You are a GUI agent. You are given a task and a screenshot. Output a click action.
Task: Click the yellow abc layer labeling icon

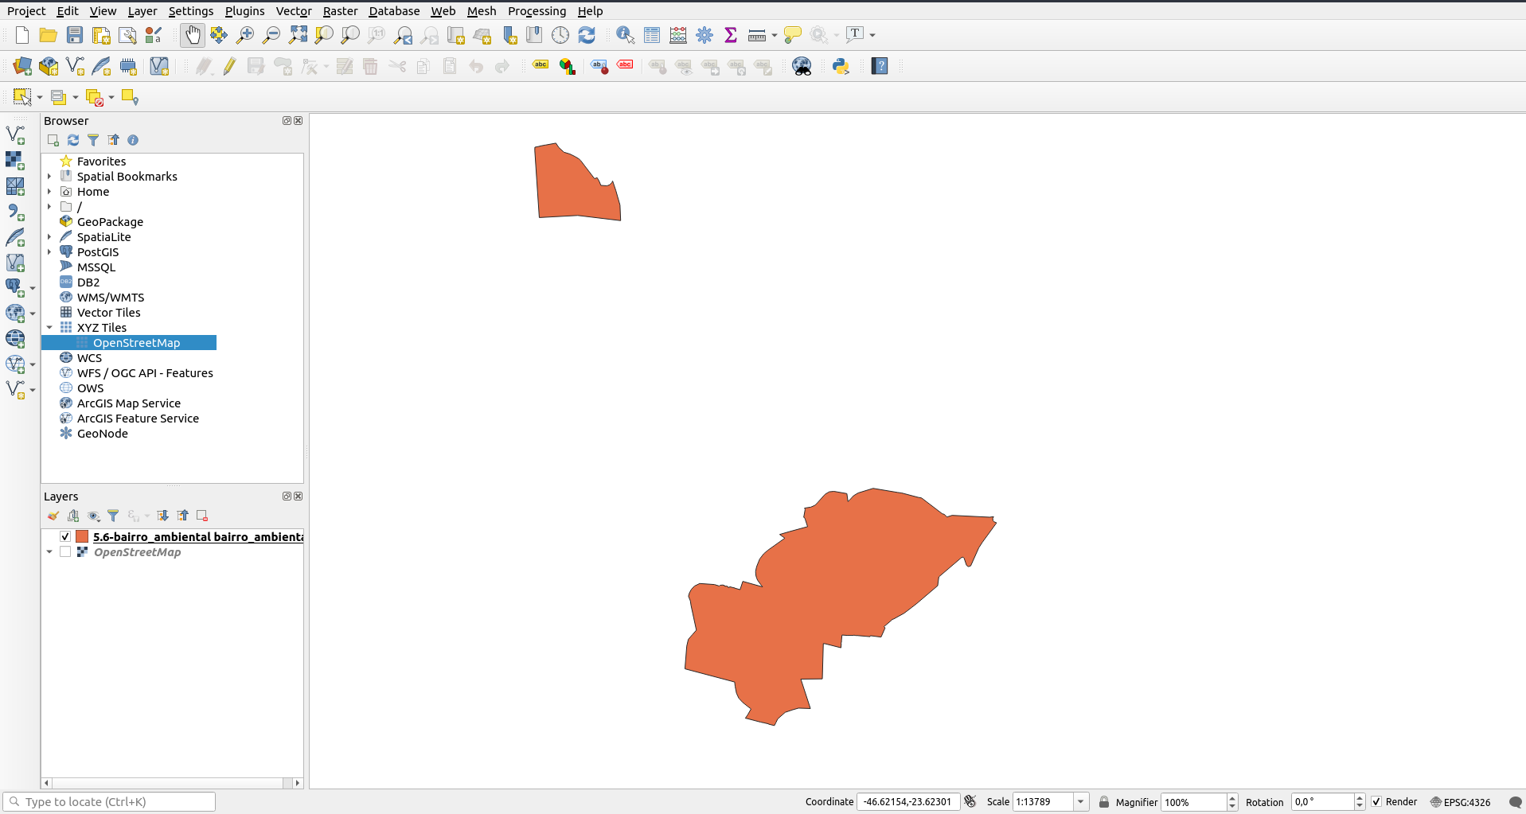tap(541, 66)
